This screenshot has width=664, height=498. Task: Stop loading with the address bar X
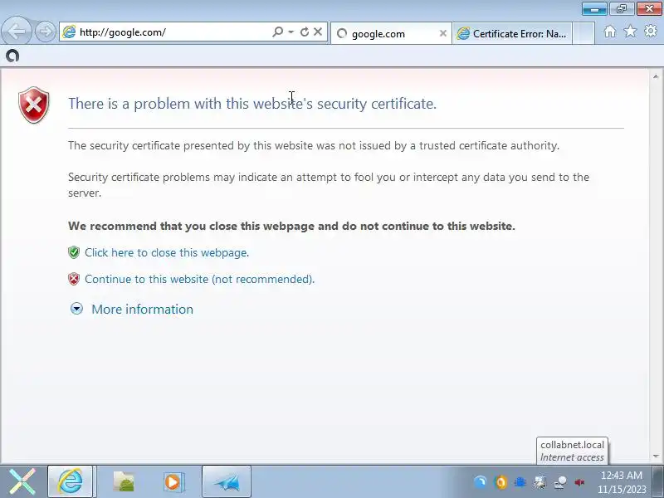[x=318, y=32]
